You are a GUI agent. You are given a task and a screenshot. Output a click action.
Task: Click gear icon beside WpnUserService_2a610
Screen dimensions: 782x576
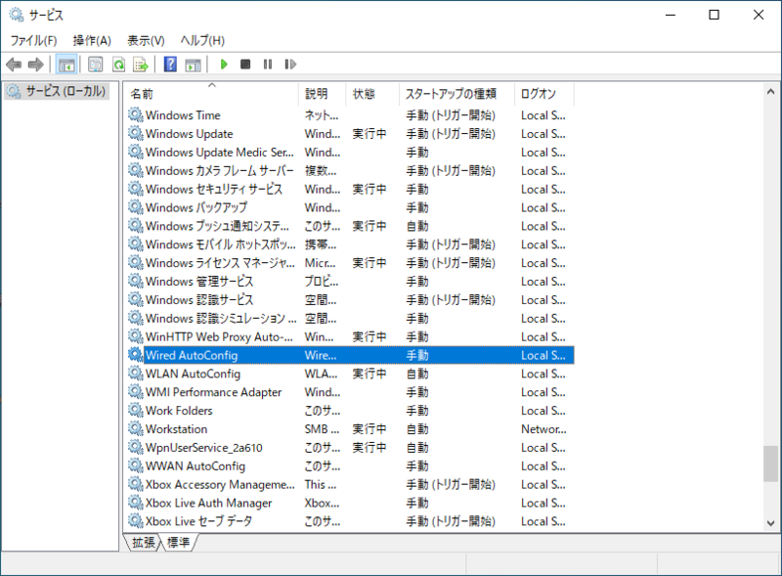[x=136, y=447]
